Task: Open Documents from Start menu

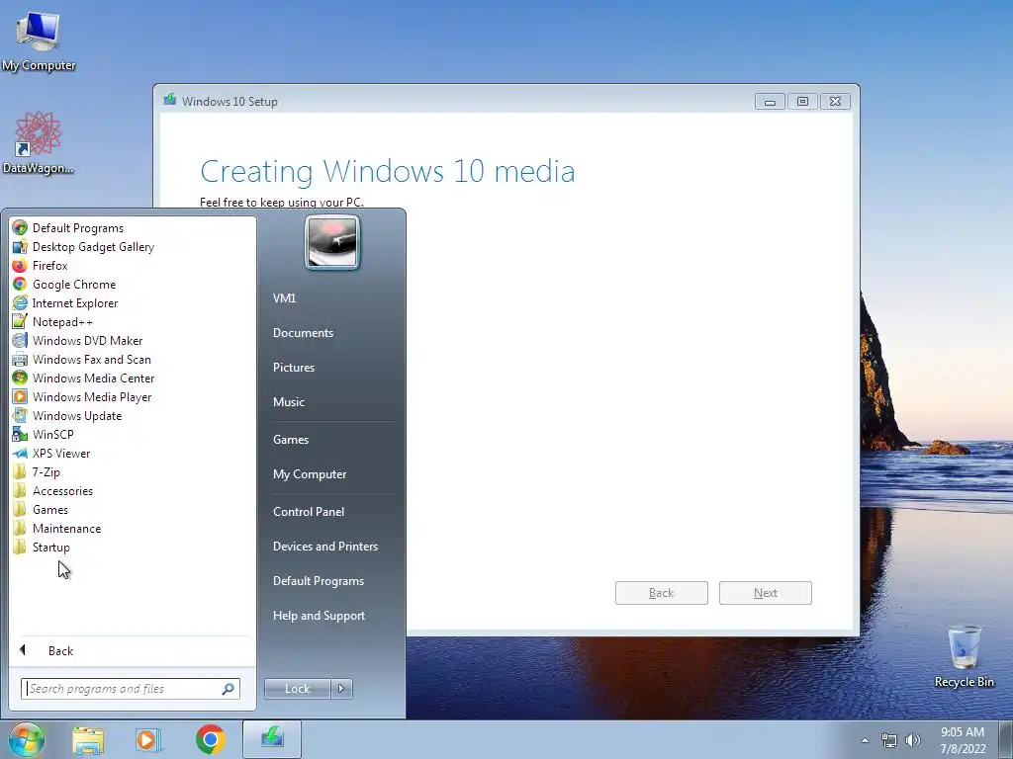Action: pyautogui.click(x=303, y=333)
